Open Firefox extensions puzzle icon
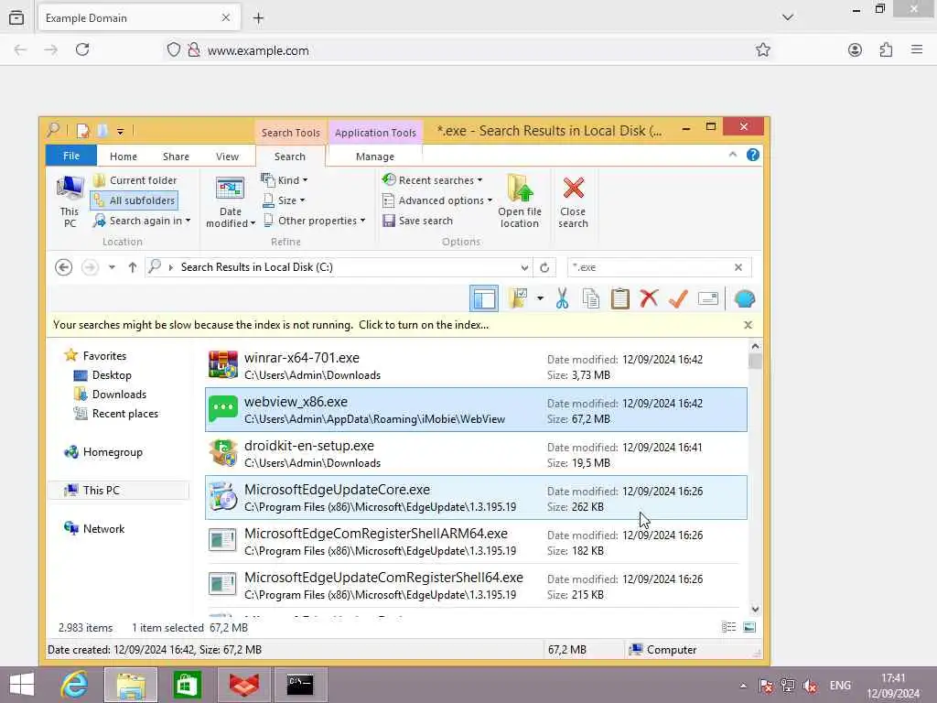The image size is (937, 703). (886, 50)
